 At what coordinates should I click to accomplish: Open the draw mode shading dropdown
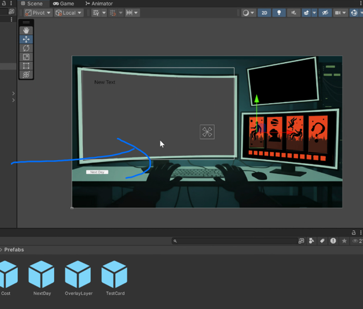click(x=248, y=13)
